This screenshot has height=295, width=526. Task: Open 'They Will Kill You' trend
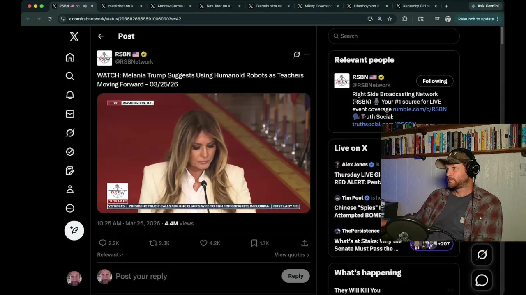point(357,290)
